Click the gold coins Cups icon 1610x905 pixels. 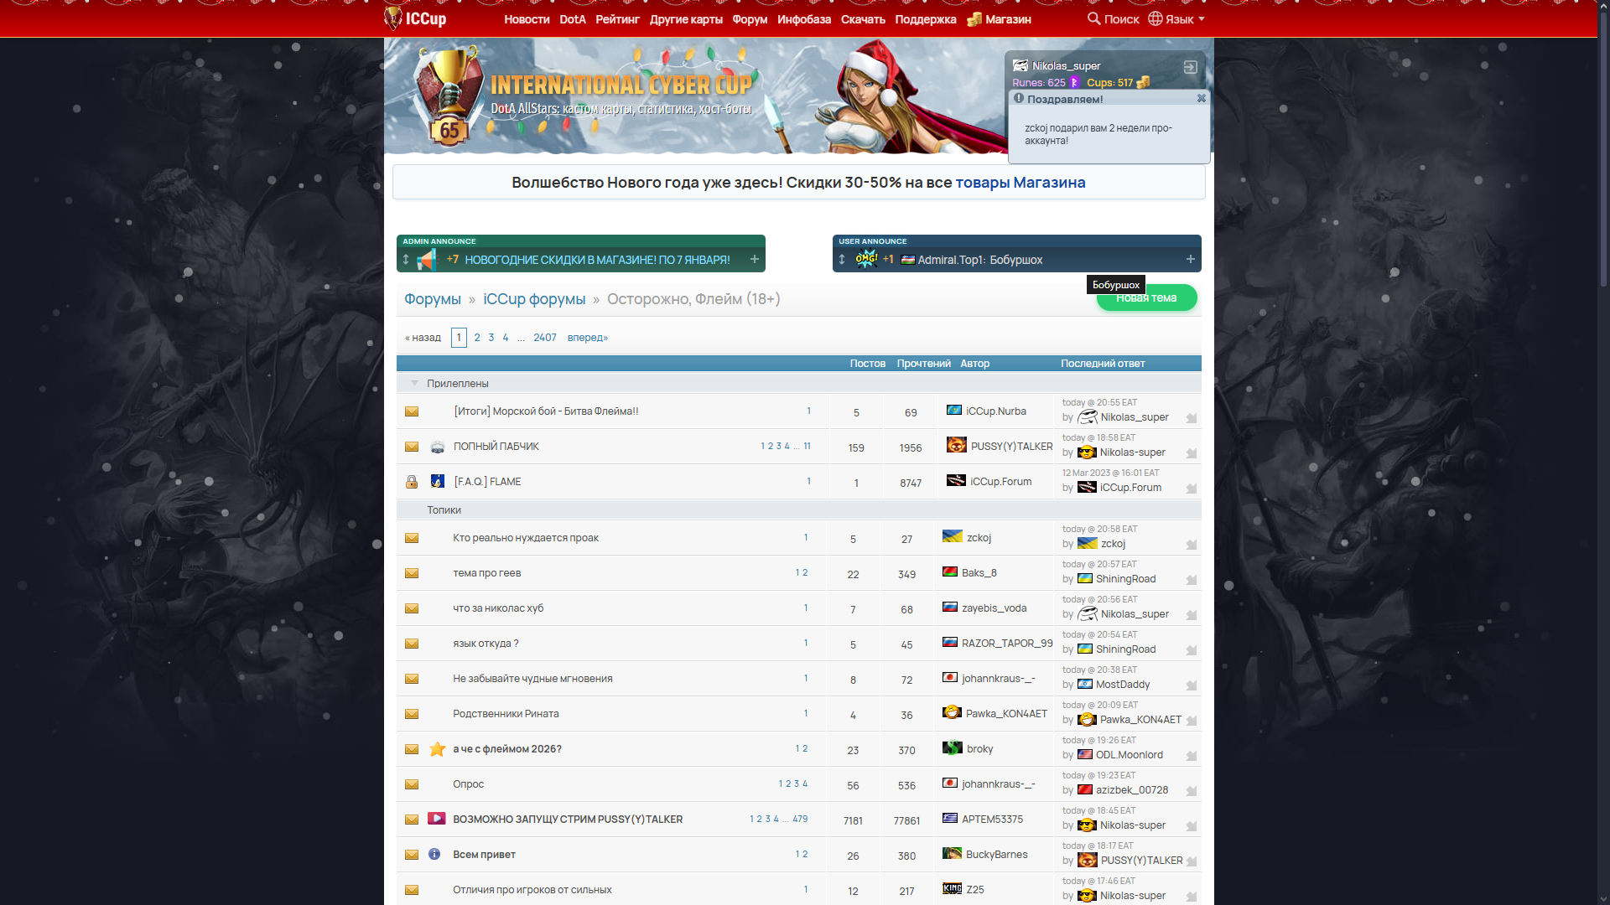[x=1143, y=82]
